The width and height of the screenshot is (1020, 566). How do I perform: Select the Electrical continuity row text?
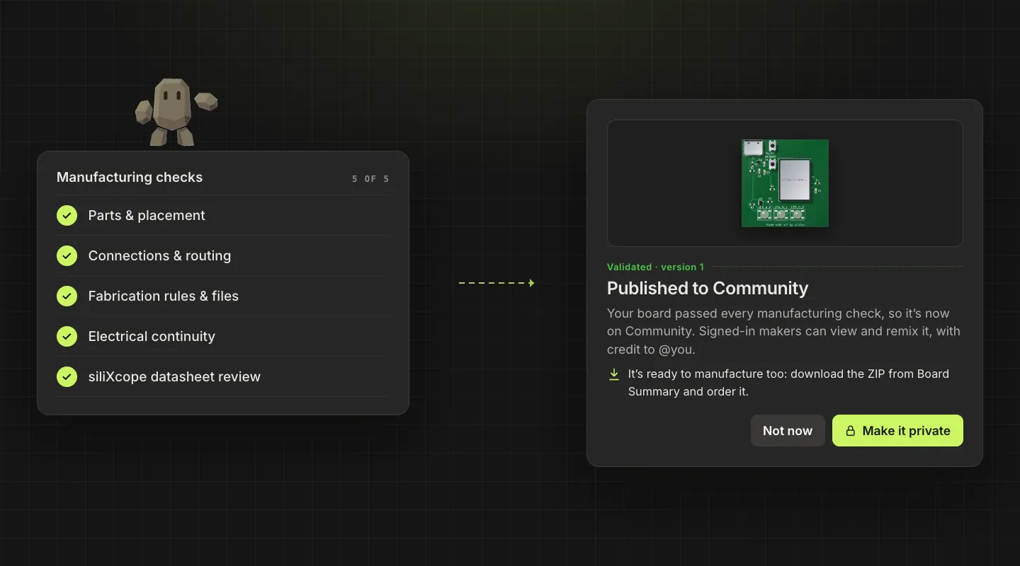(152, 336)
